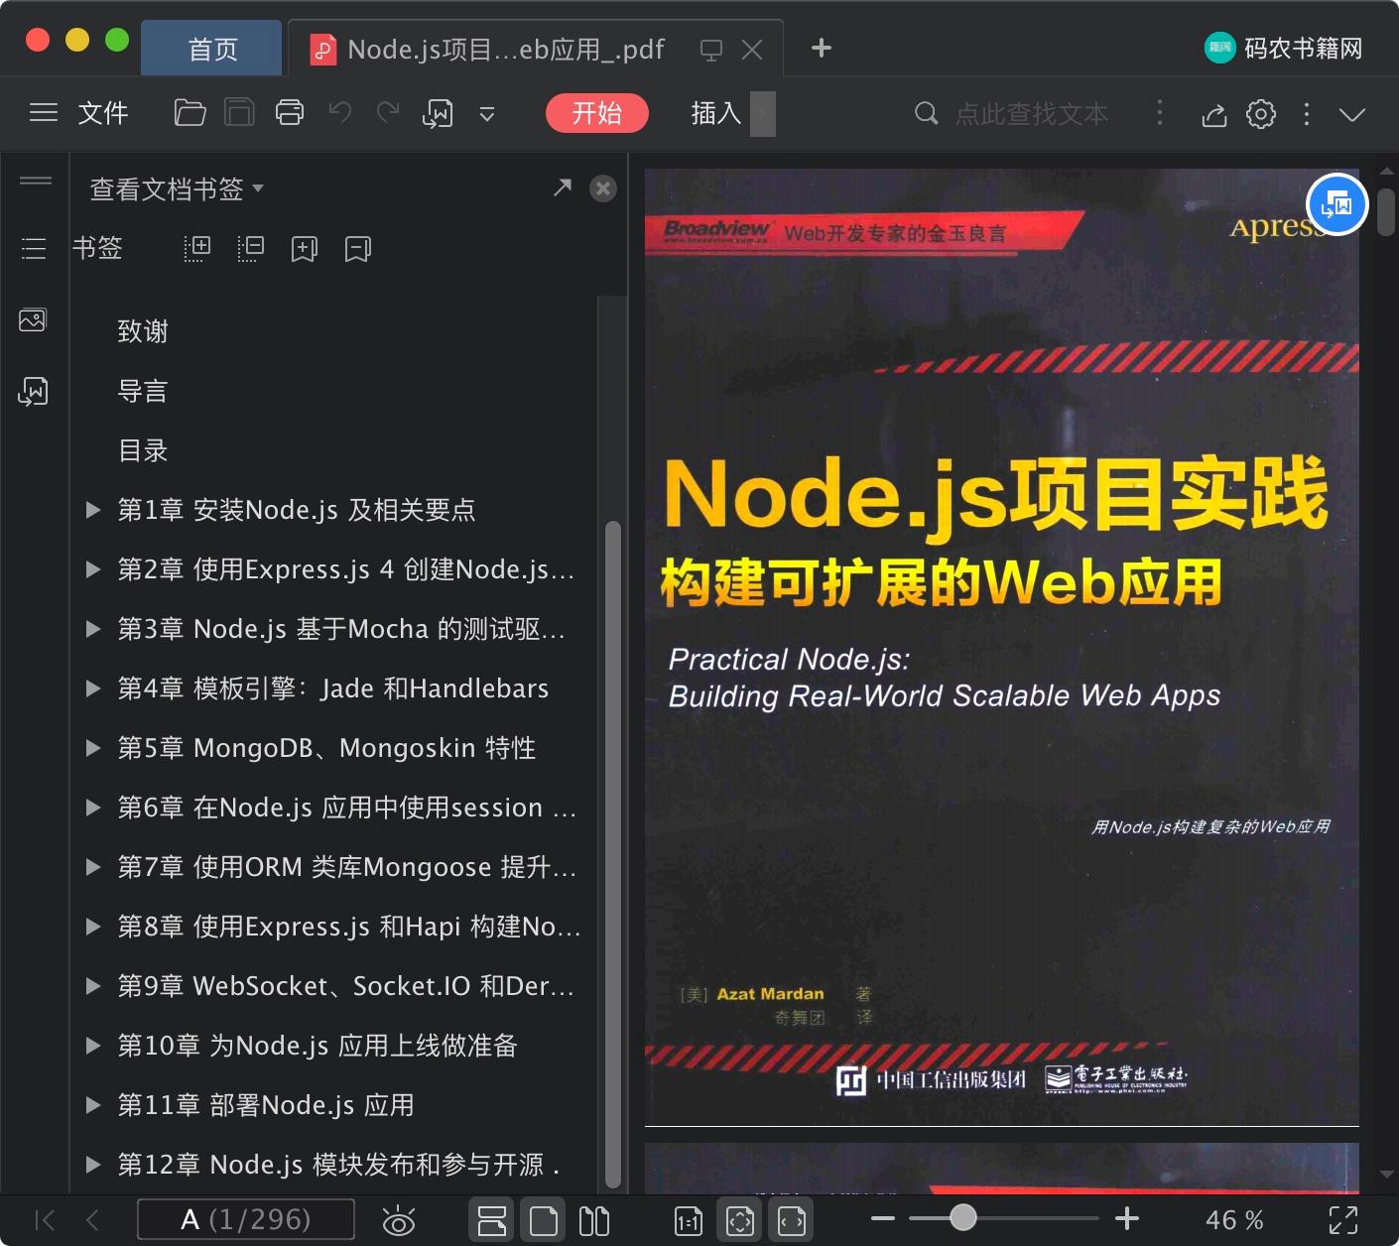Close the Node.js PDF document tab
This screenshot has width=1399, height=1246.
point(753,50)
